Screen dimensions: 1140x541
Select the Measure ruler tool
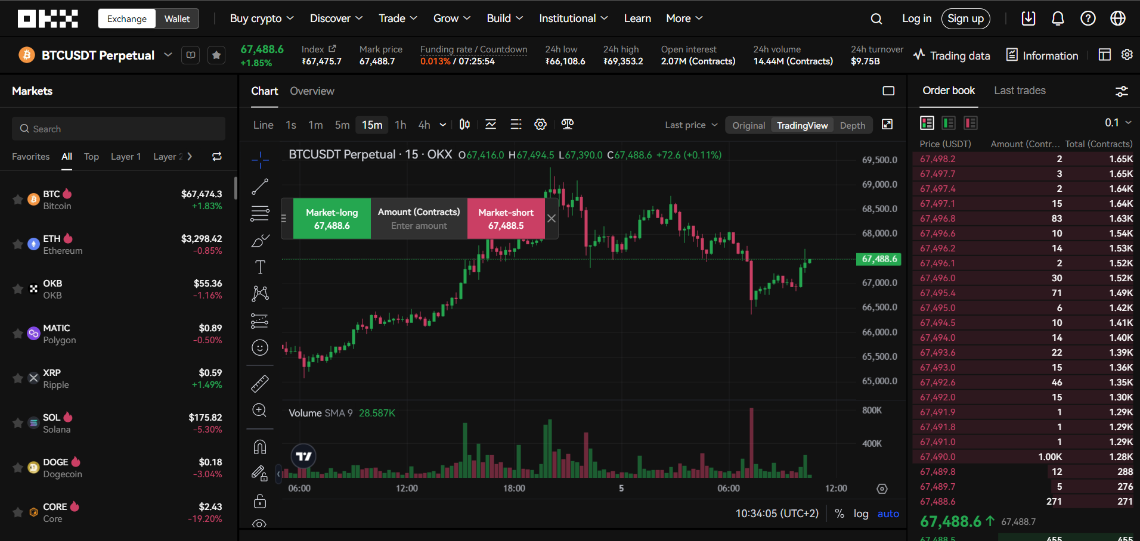click(260, 383)
